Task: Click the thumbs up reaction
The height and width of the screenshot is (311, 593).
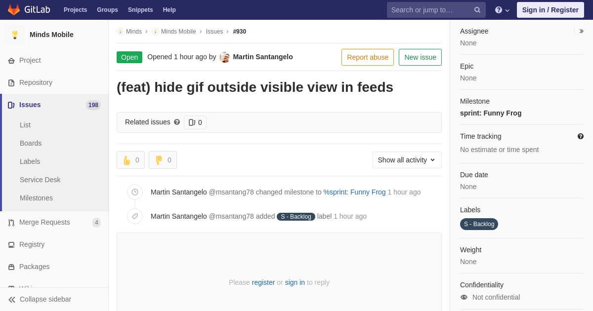Action: (x=130, y=160)
